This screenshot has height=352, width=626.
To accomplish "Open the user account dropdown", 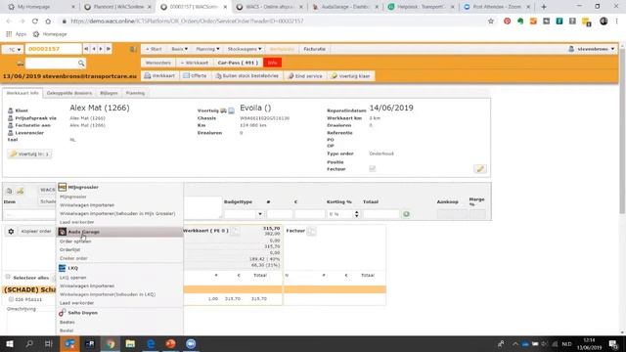I will 592,49.
